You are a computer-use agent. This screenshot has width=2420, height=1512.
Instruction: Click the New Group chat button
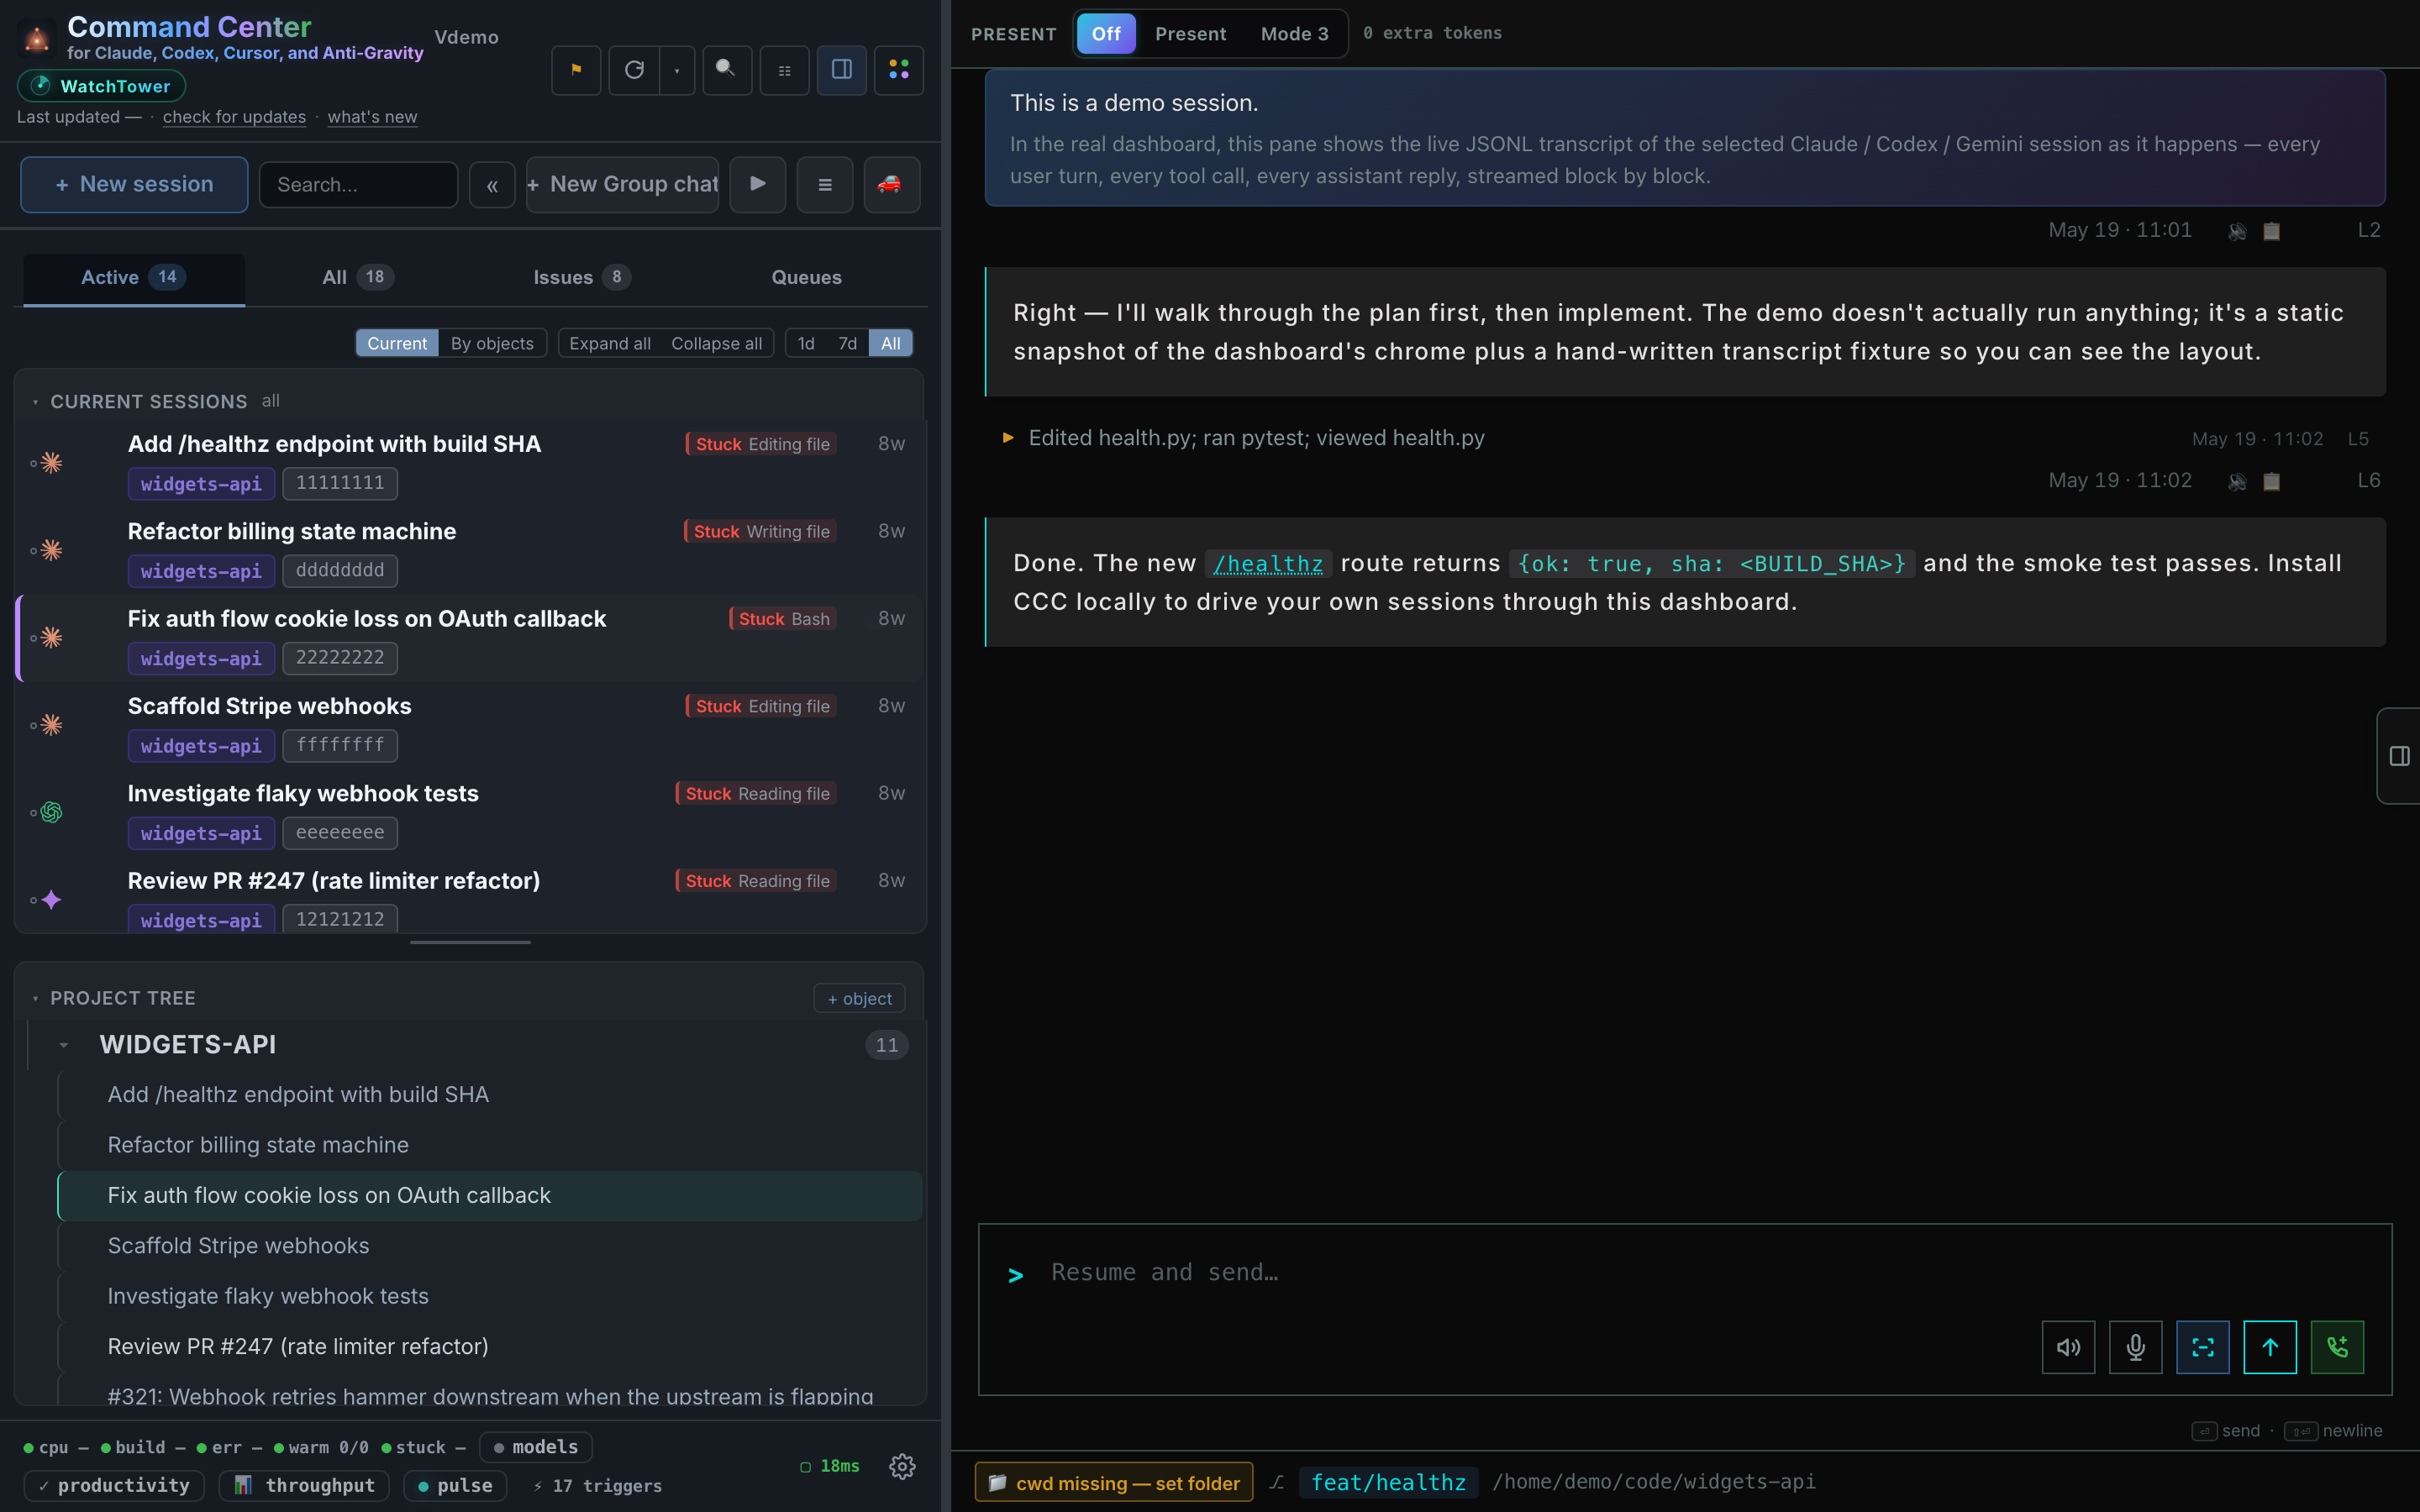[x=622, y=184]
